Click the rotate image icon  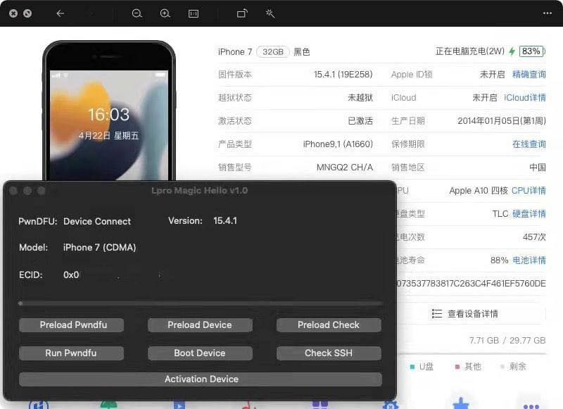pyautogui.click(x=242, y=13)
